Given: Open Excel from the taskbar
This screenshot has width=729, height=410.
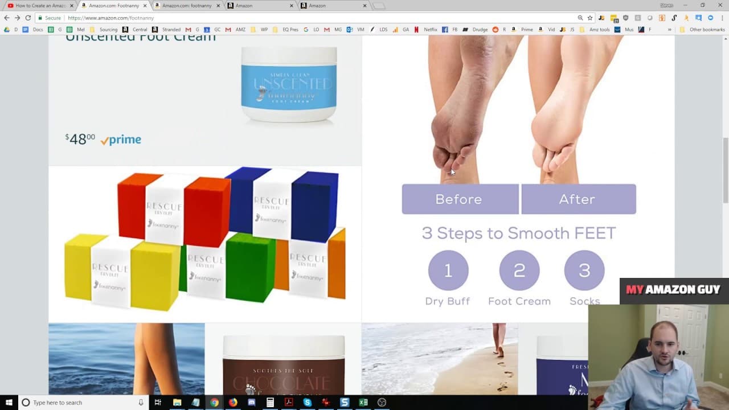Looking at the screenshot, I should click(363, 403).
